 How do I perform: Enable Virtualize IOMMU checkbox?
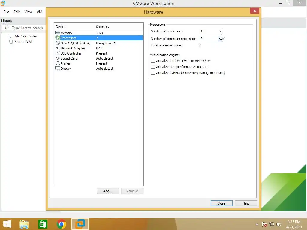tap(153, 73)
